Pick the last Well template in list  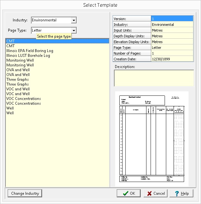pos(10,113)
